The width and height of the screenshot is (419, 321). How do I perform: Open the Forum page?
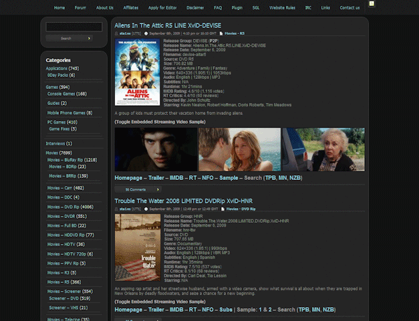80,8
